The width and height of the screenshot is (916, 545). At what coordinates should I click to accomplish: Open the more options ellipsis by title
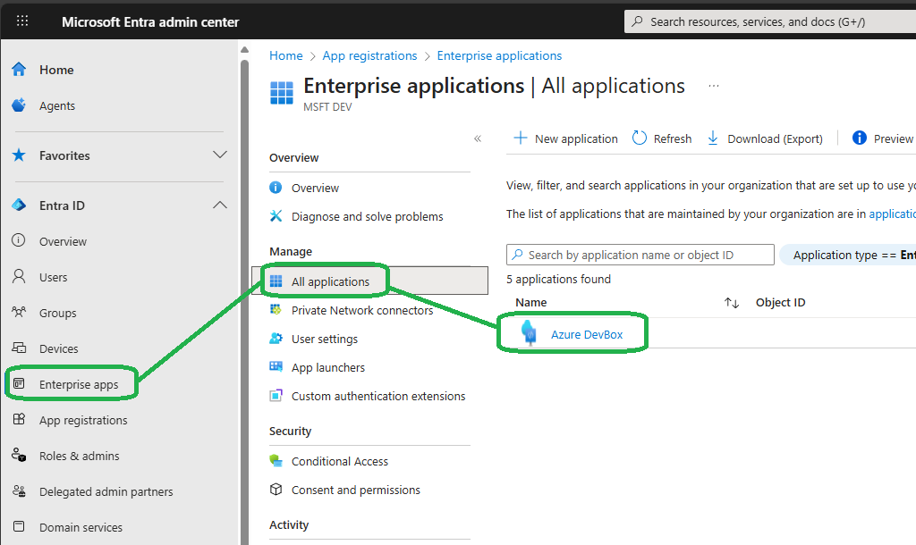point(713,86)
